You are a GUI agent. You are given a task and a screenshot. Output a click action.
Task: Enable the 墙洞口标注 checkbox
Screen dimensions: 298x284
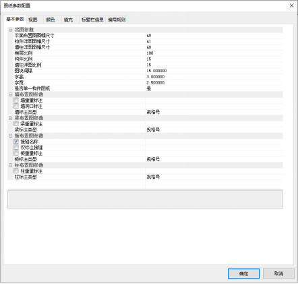pyautogui.click(x=16, y=106)
